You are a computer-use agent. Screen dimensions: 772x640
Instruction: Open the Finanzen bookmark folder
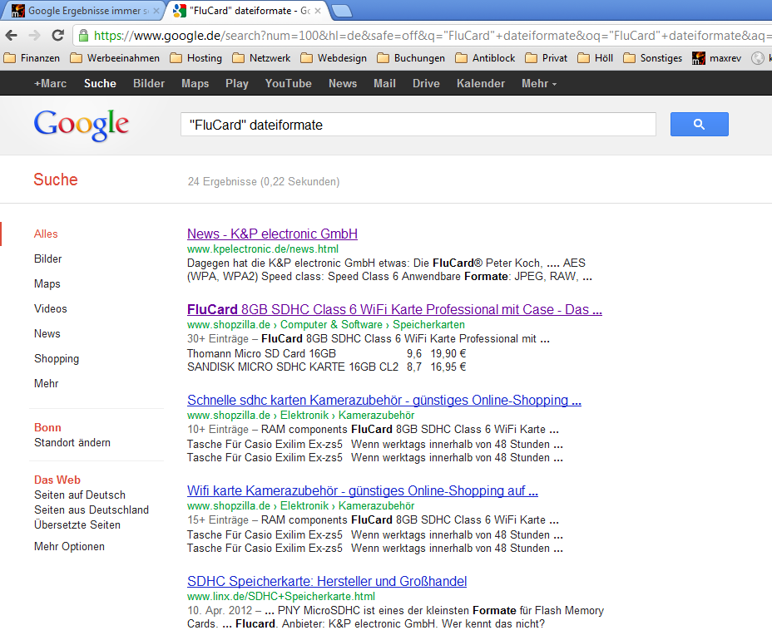[32, 58]
